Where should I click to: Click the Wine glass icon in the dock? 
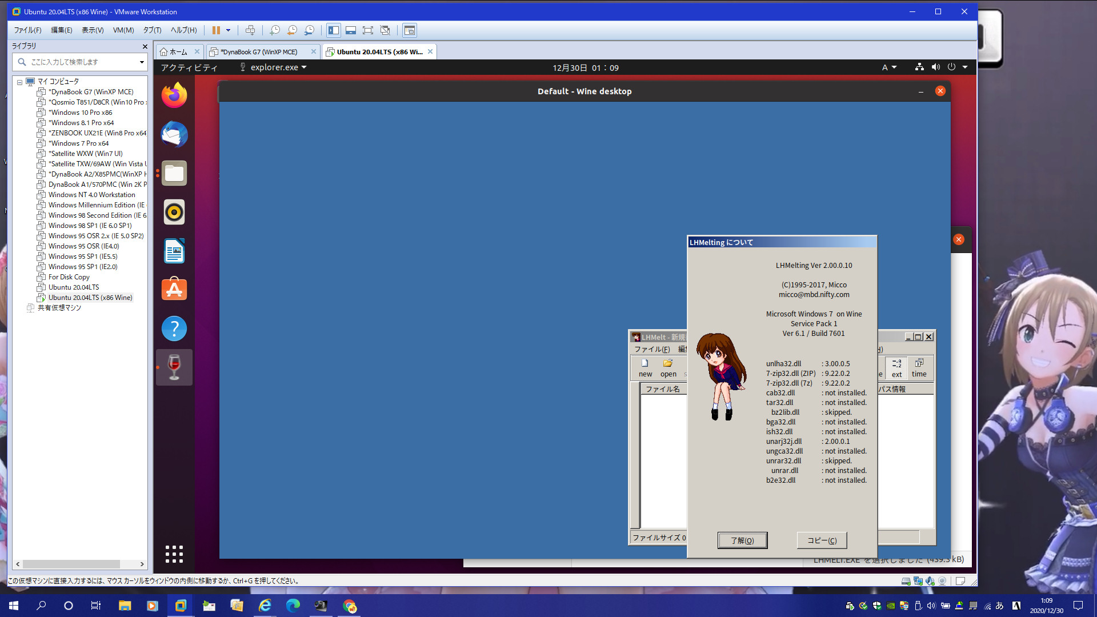174,367
